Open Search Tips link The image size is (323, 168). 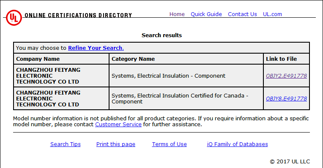click(x=65, y=144)
